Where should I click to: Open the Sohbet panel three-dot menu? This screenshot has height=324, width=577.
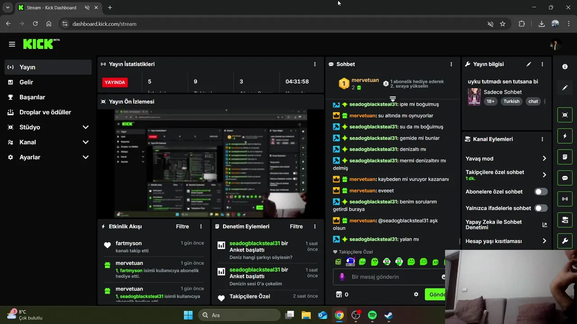click(451, 64)
